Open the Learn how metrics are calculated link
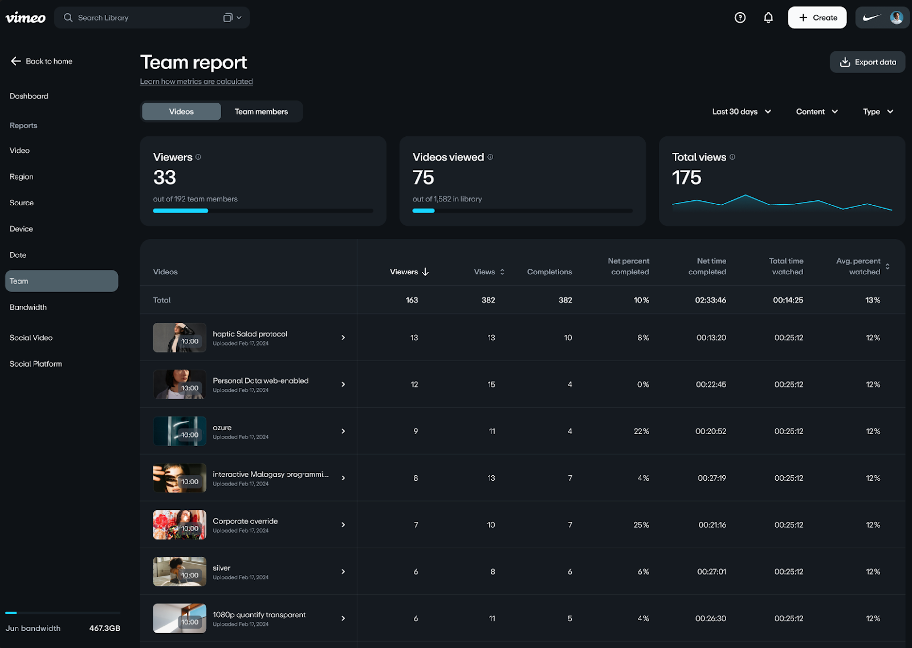The image size is (912, 648). point(196,81)
